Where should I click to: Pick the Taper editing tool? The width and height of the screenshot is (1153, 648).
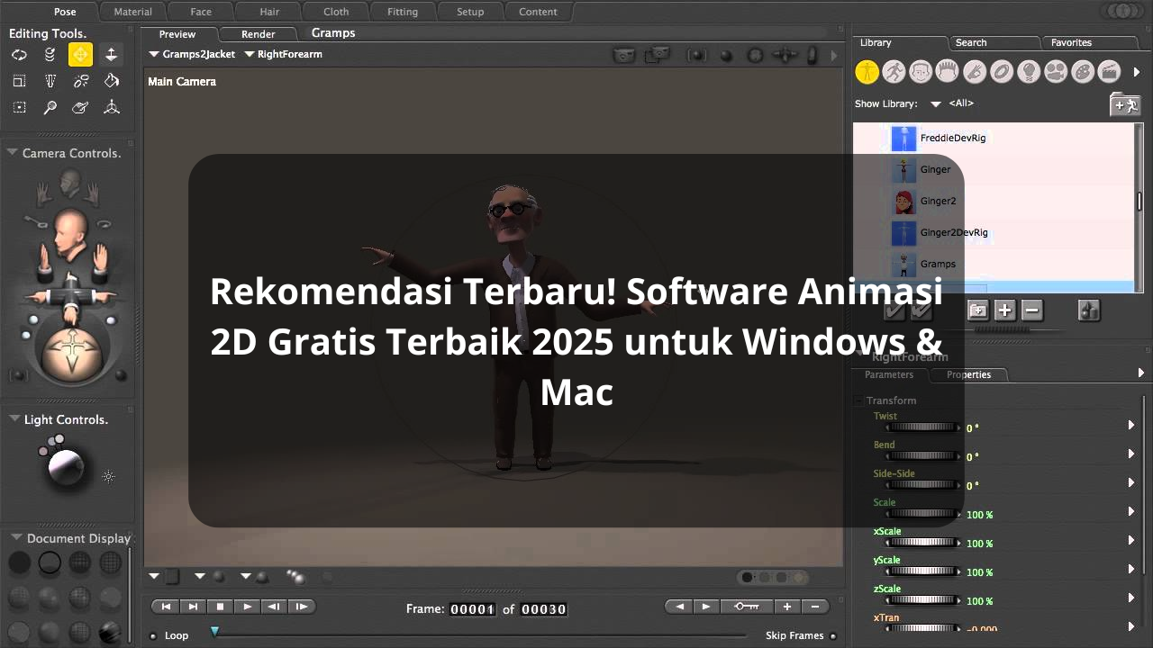(x=50, y=81)
